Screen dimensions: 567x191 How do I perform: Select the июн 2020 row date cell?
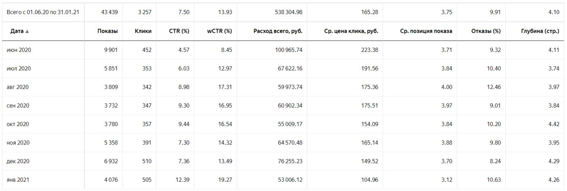(x=19, y=50)
